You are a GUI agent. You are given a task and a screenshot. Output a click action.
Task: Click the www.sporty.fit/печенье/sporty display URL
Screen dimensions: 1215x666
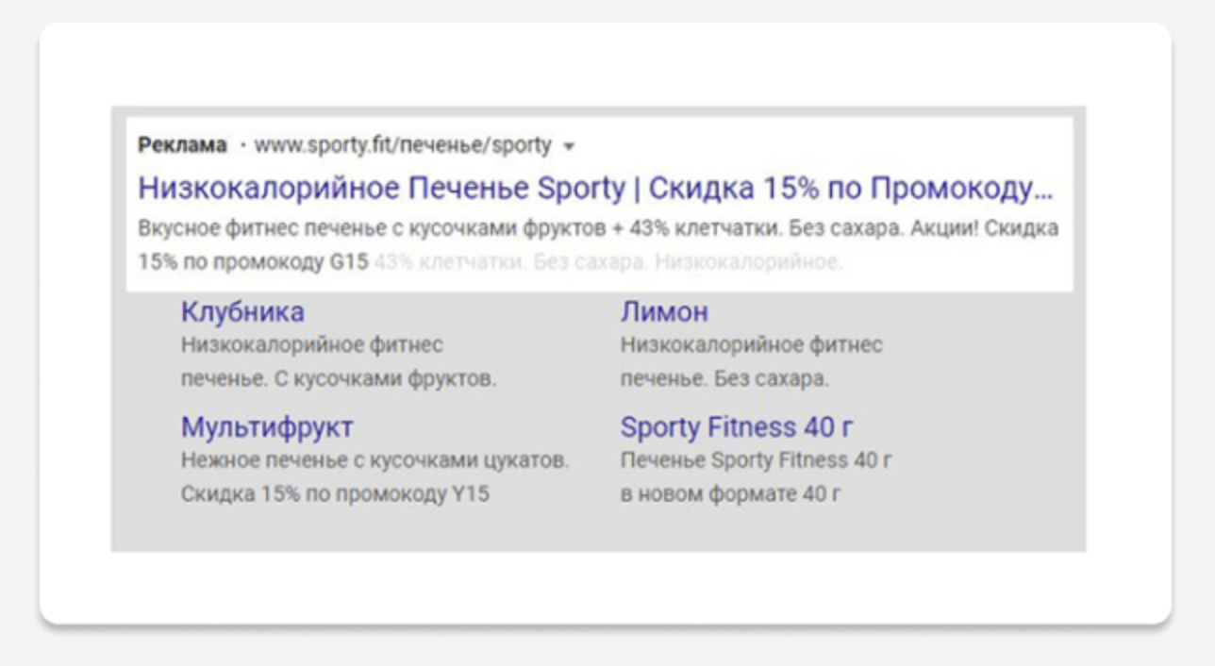403,145
